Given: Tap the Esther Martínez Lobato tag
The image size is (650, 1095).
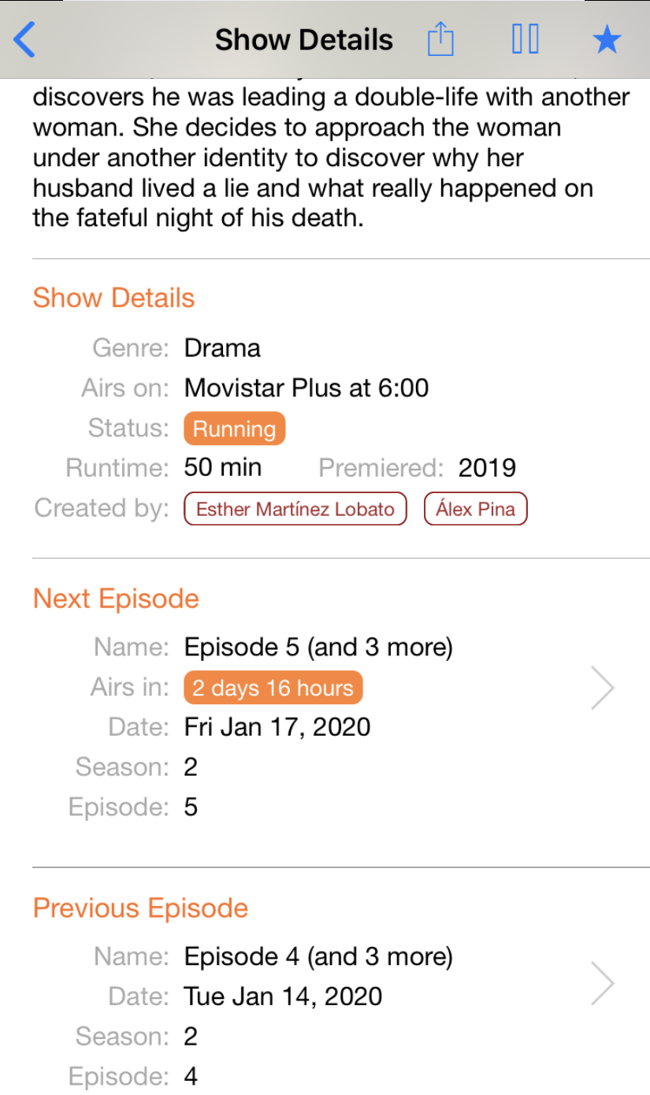Looking at the screenshot, I should (x=295, y=509).
